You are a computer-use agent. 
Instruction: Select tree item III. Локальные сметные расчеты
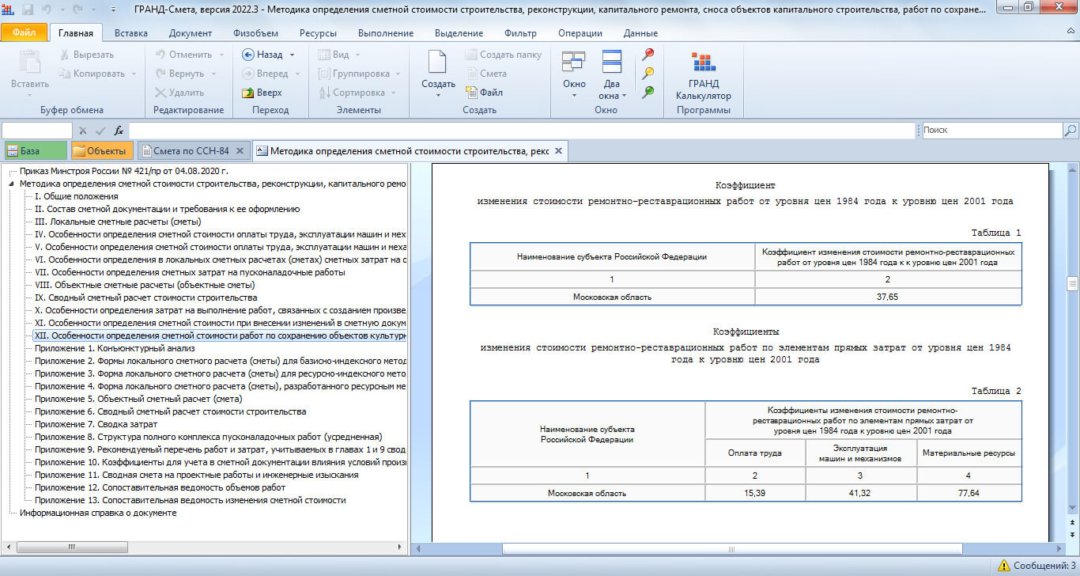click(118, 222)
